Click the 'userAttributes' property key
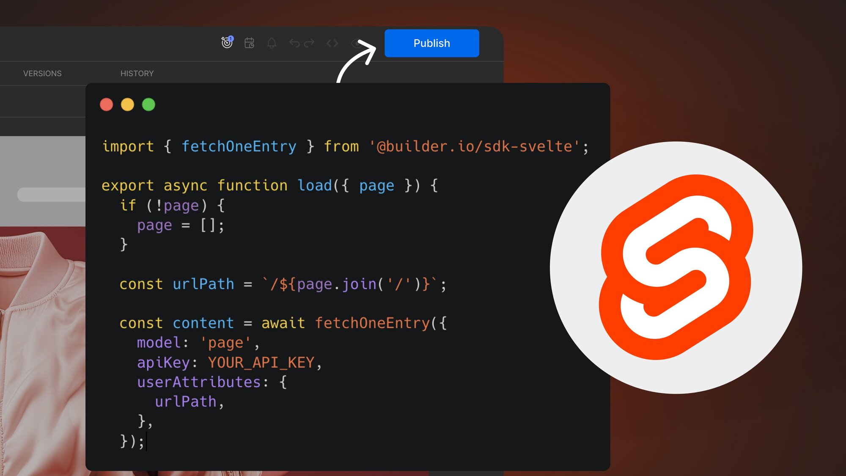Viewport: 846px width, 476px height. (199, 382)
